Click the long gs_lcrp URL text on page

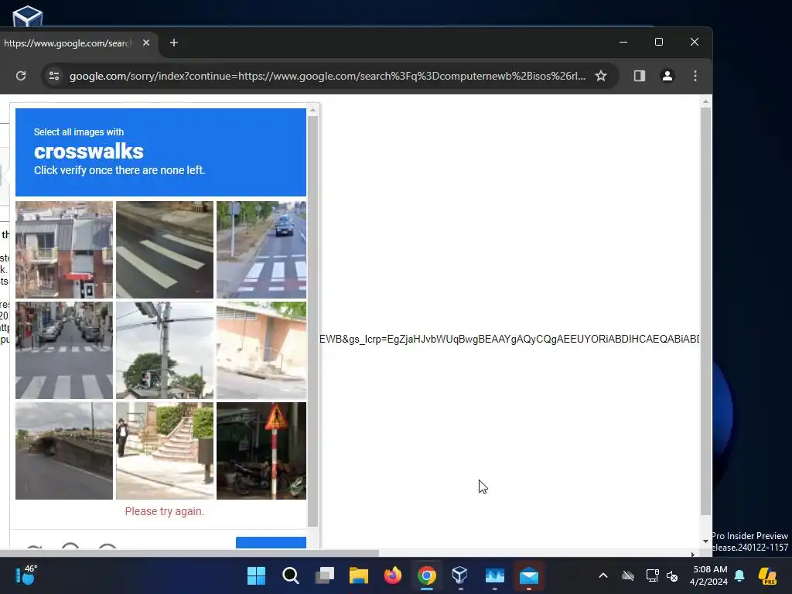[x=509, y=339]
